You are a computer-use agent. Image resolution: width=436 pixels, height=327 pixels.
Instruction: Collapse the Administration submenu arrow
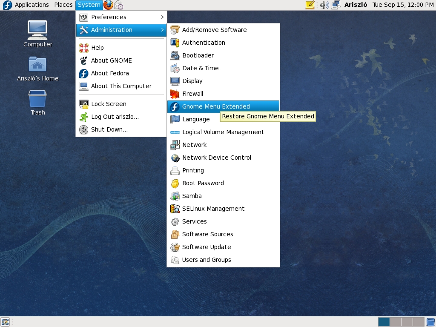tap(162, 30)
